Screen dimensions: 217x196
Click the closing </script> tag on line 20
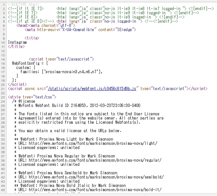click(17, 85)
